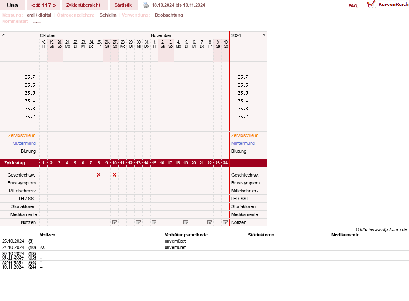Click the date range '18.10.2024 bis 10.11.2024'

point(179,5)
